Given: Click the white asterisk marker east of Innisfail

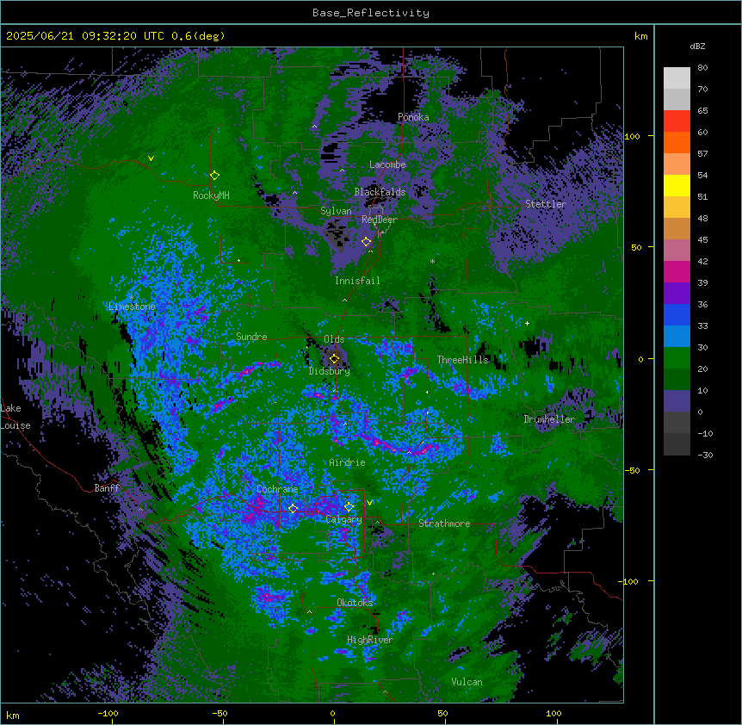Looking at the screenshot, I should (x=432, y=261).
